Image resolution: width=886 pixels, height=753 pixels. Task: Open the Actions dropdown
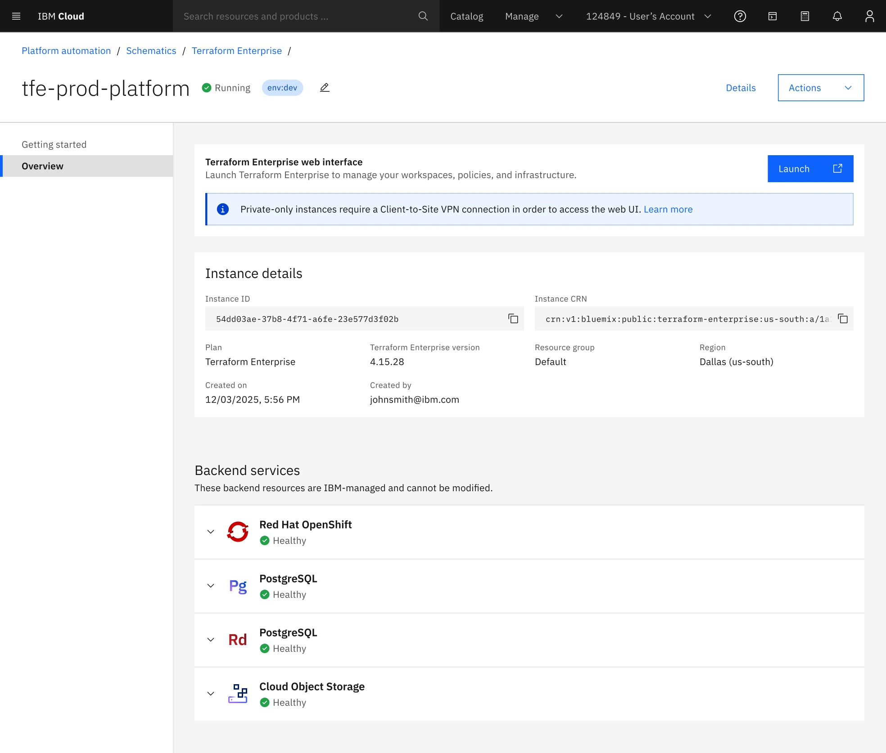click(x=821, y=88)
